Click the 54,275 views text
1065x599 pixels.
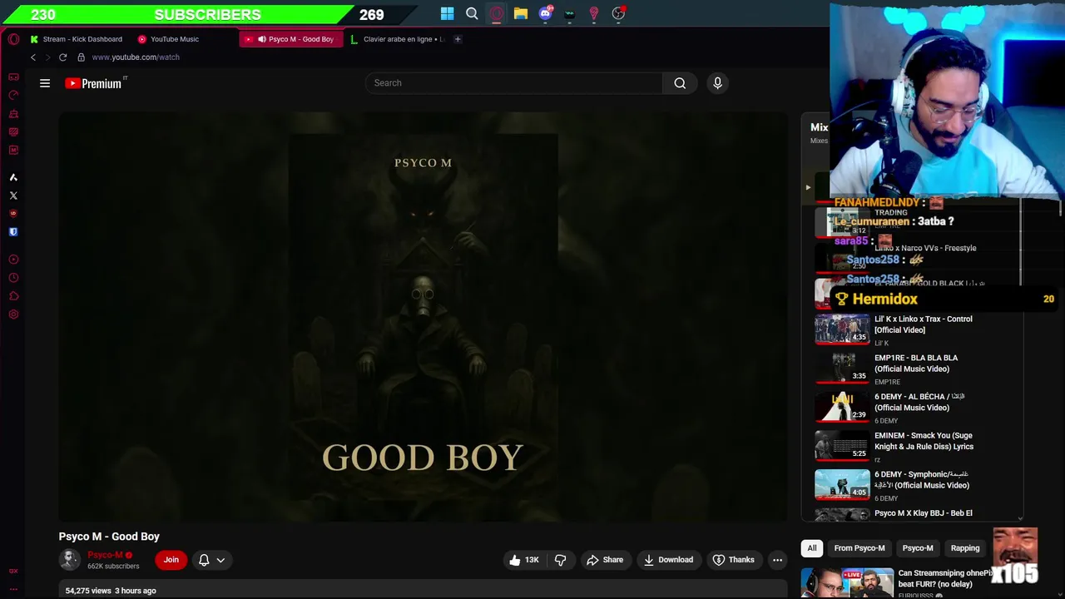pos(88,591)
